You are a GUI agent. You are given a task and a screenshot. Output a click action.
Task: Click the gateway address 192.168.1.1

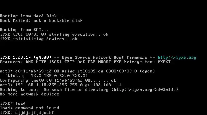(x=107, y=85)
